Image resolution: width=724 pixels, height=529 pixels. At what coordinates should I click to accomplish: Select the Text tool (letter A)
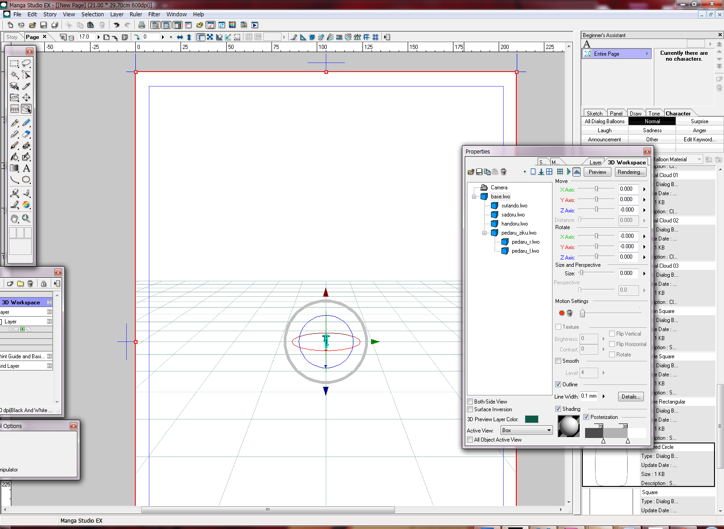(x=26, y=168)
